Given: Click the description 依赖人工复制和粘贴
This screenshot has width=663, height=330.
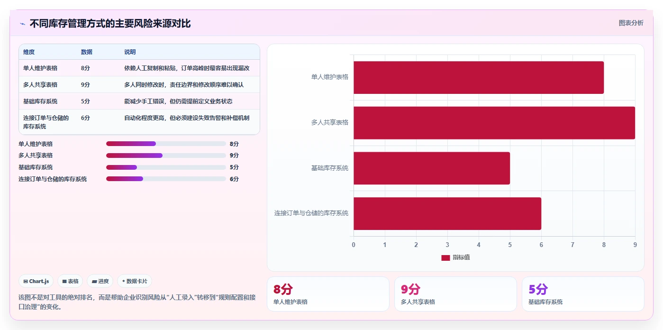Looking at the screenshot, I should pos(187,68).
